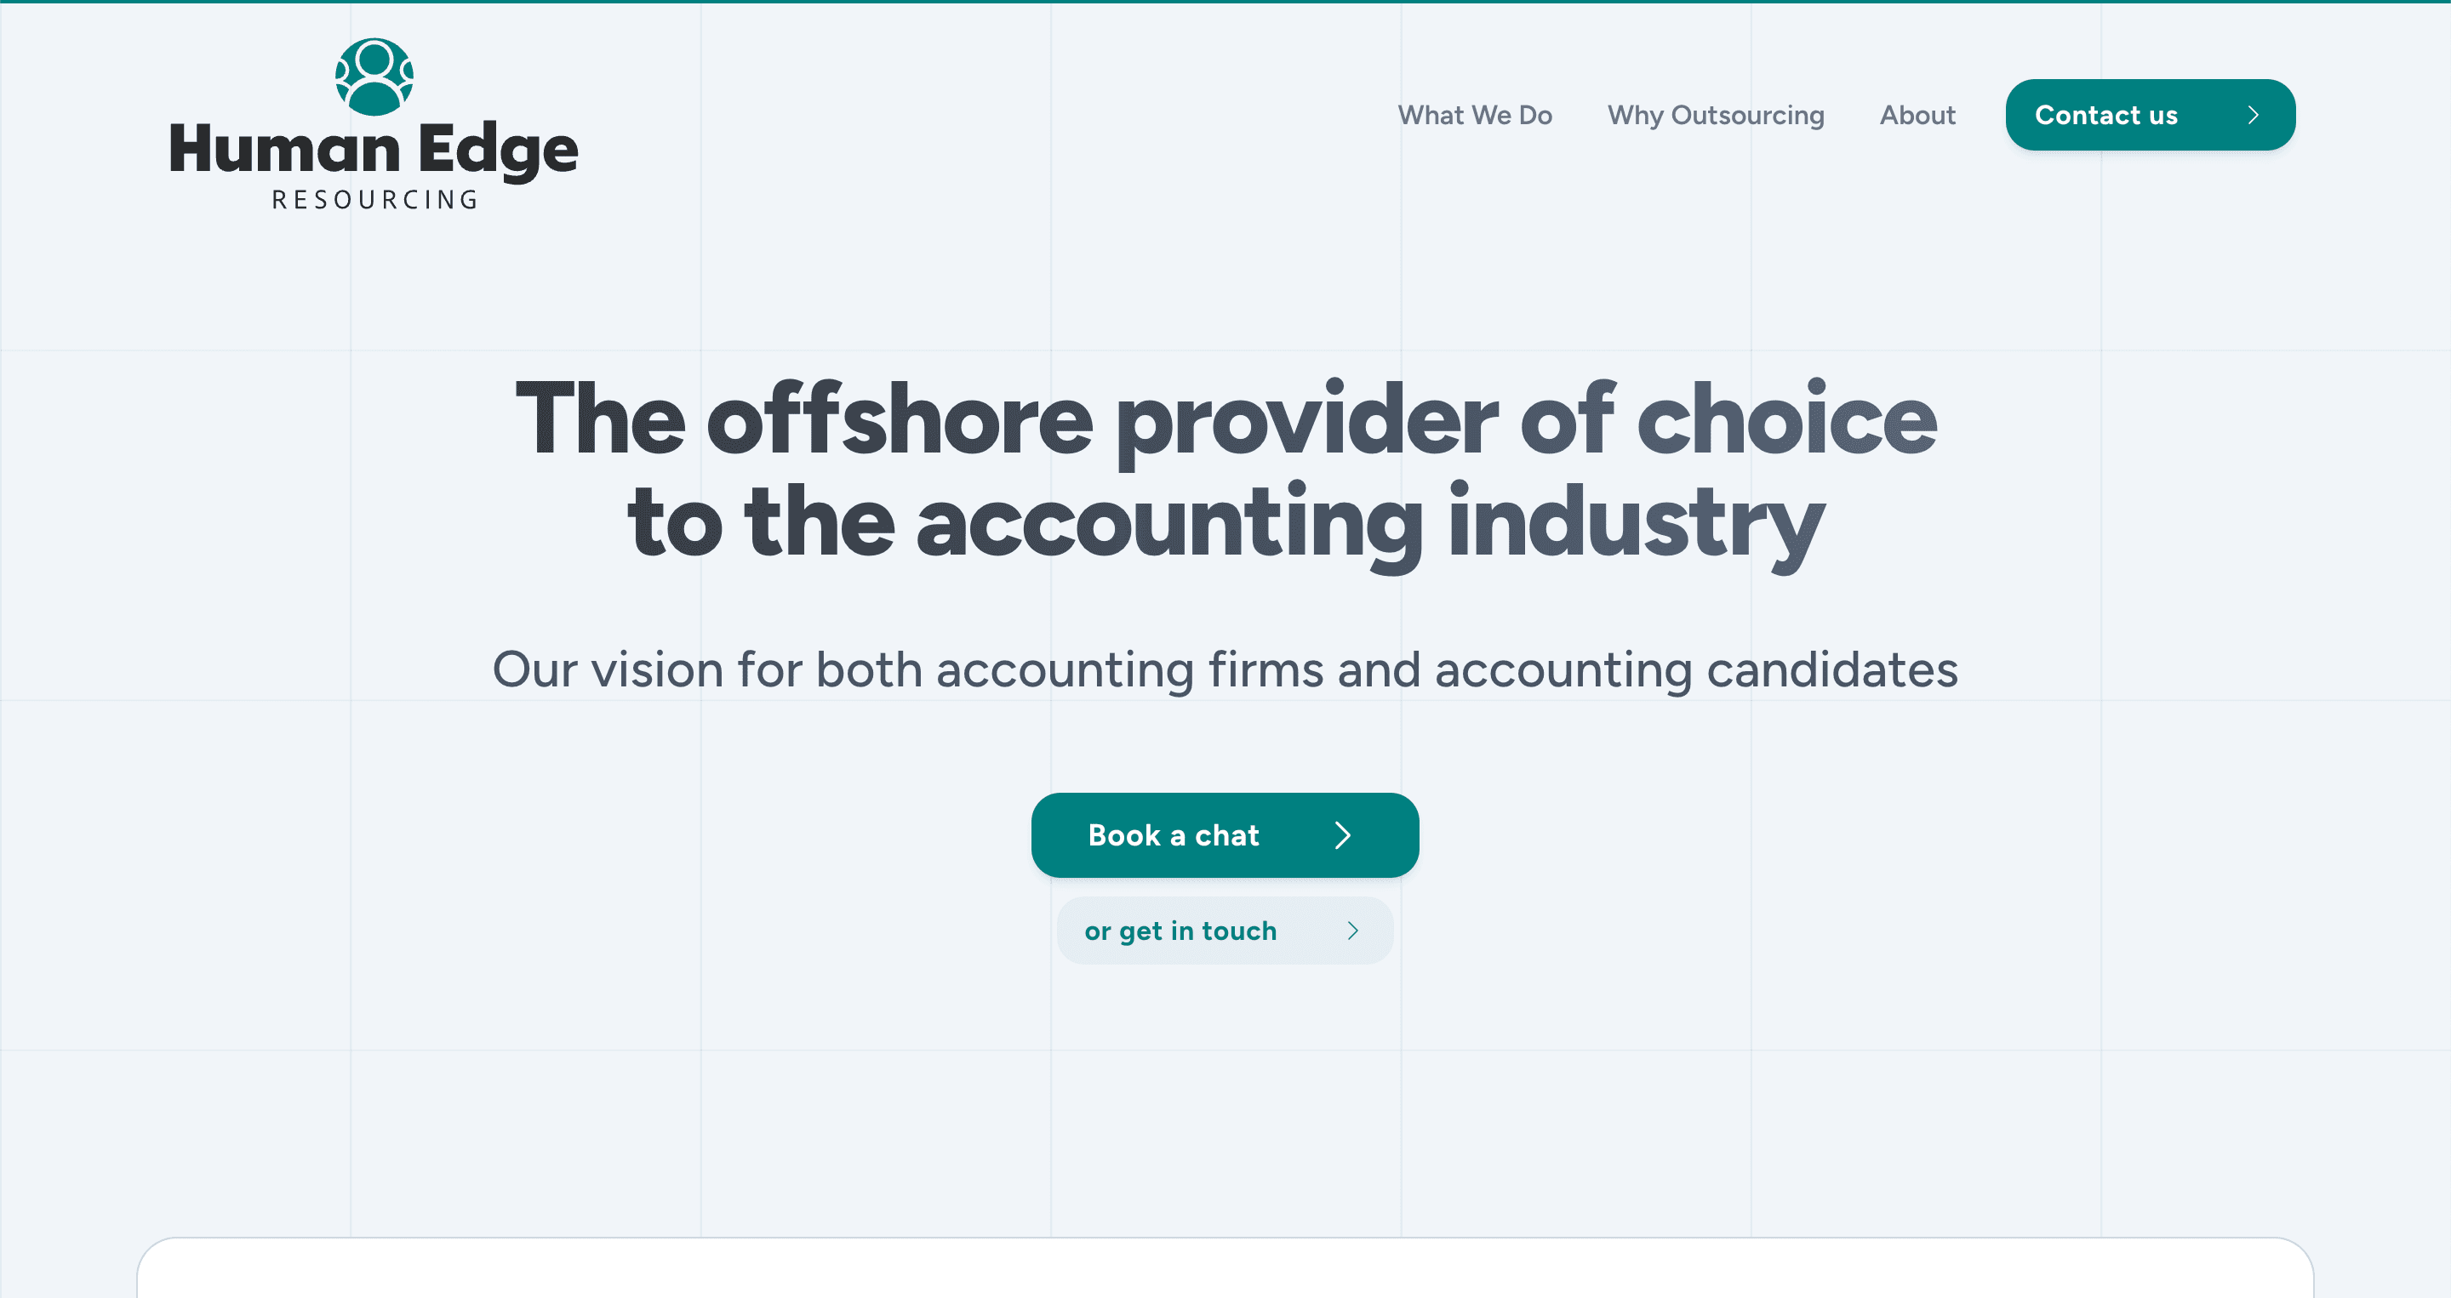Open the About navigation link
This screenshot has width=2451, height=1298.
[1917, 115]
